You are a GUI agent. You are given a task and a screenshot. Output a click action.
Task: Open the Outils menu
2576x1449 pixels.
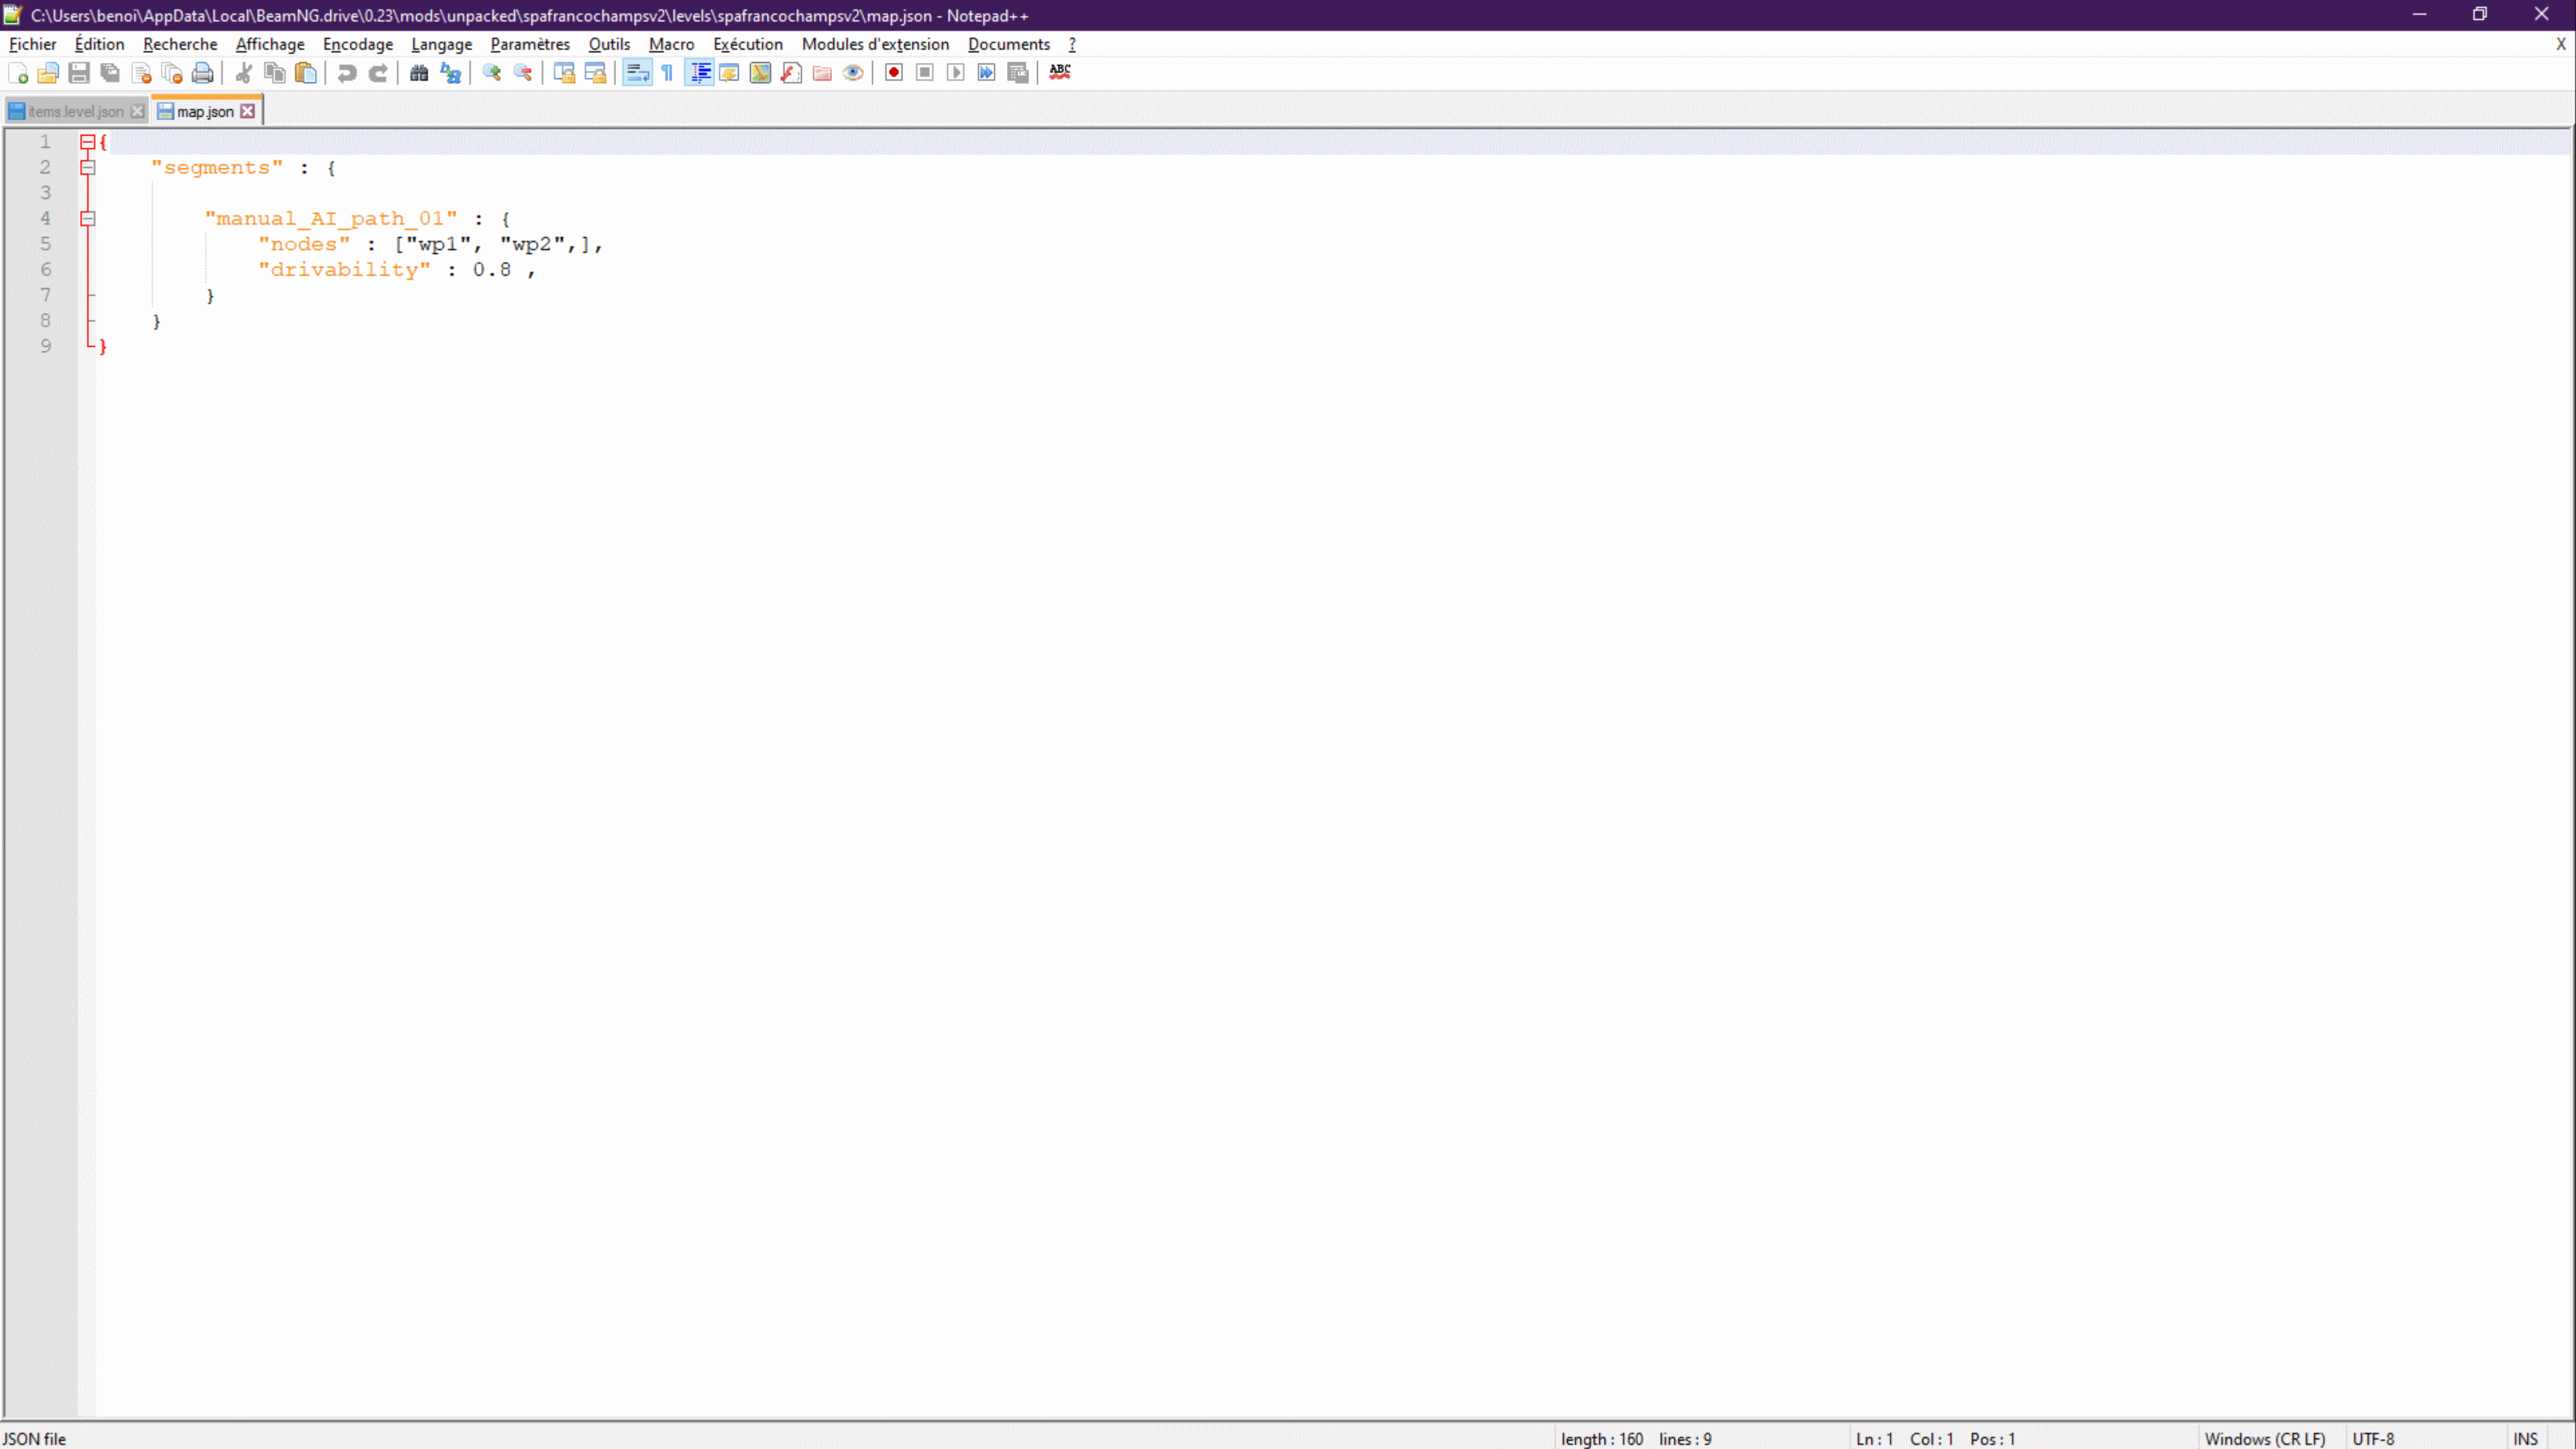[609, 44]
